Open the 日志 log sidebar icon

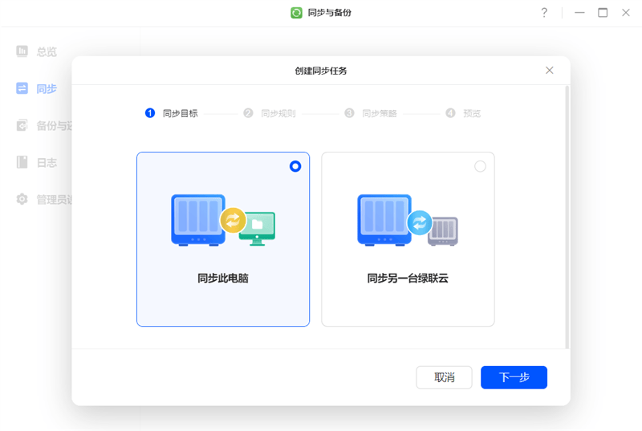point(22,162)
